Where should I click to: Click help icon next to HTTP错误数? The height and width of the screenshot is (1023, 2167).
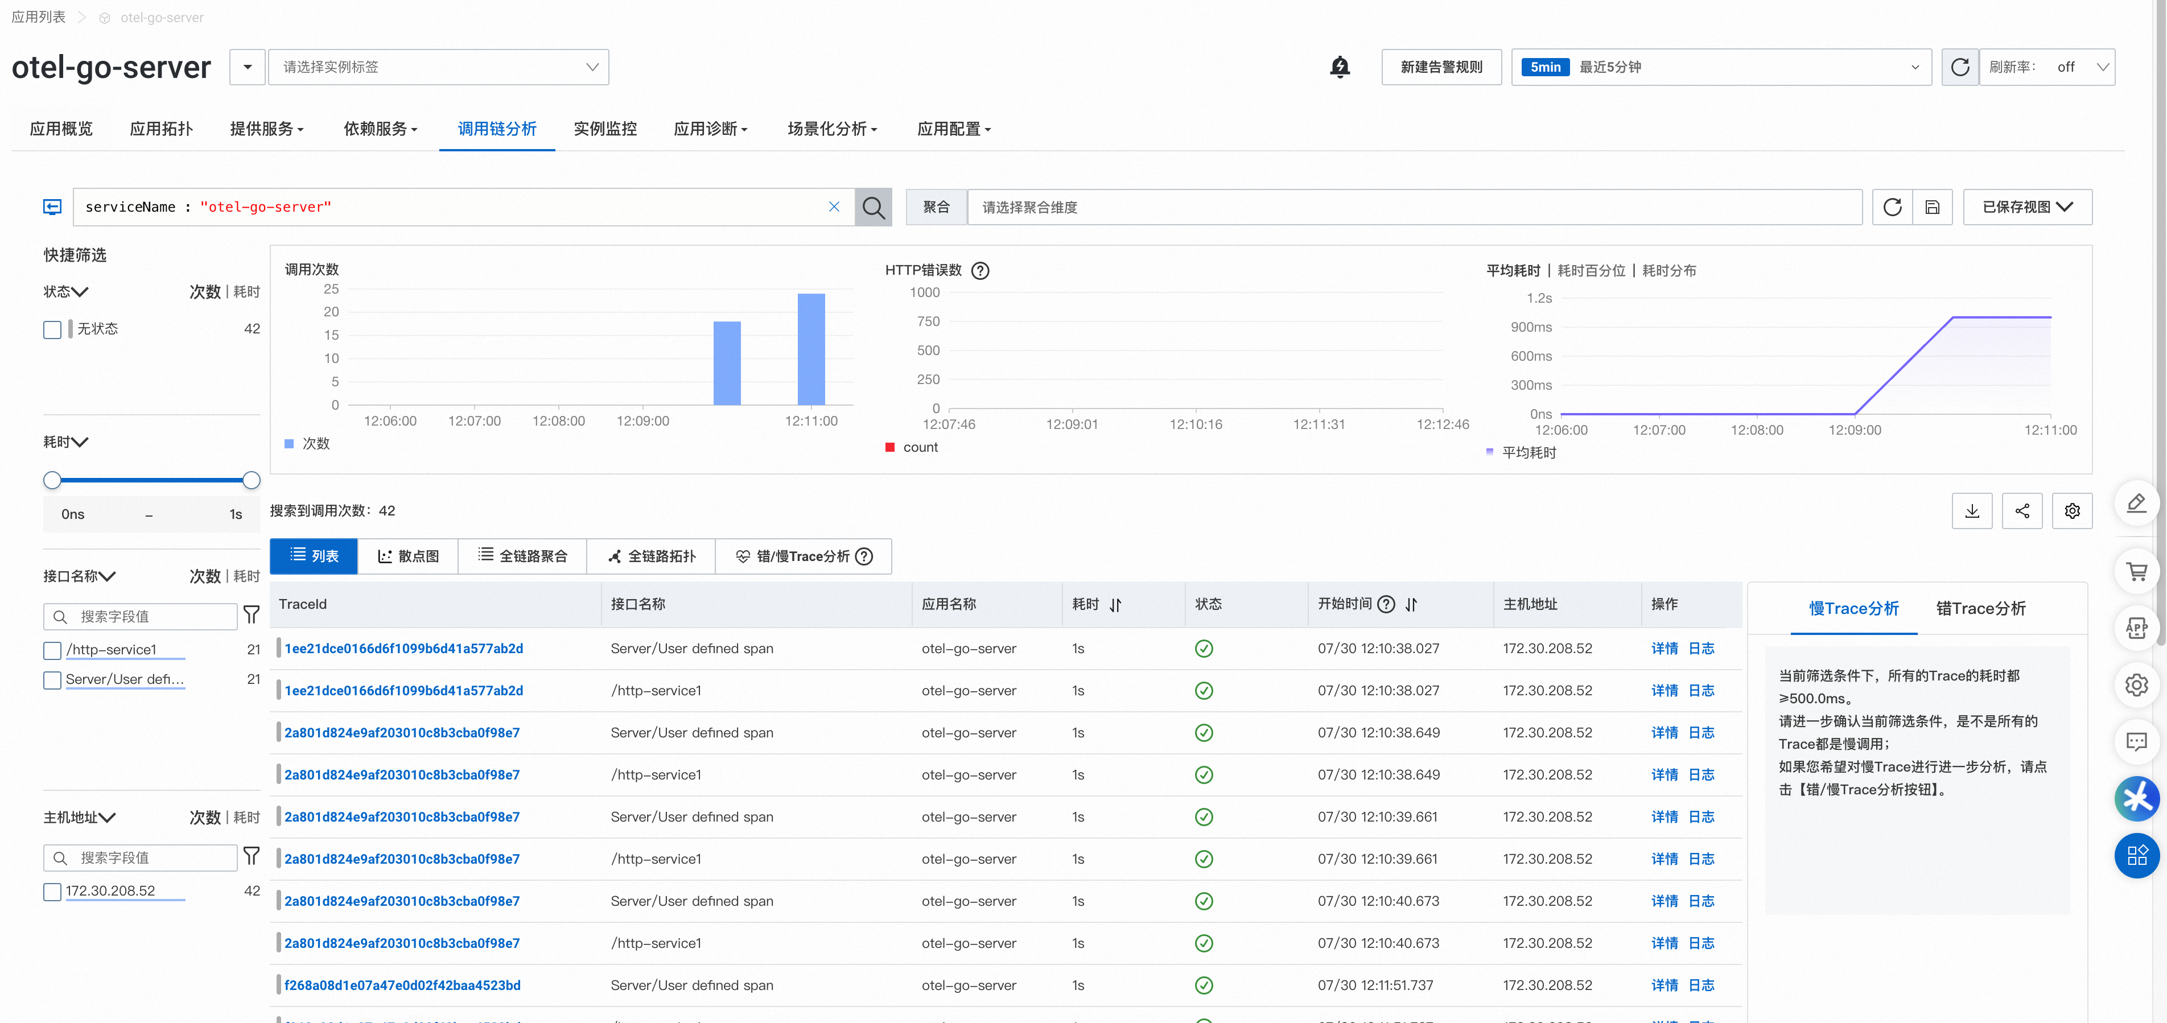pyautogui.click(x=980, y=271)
